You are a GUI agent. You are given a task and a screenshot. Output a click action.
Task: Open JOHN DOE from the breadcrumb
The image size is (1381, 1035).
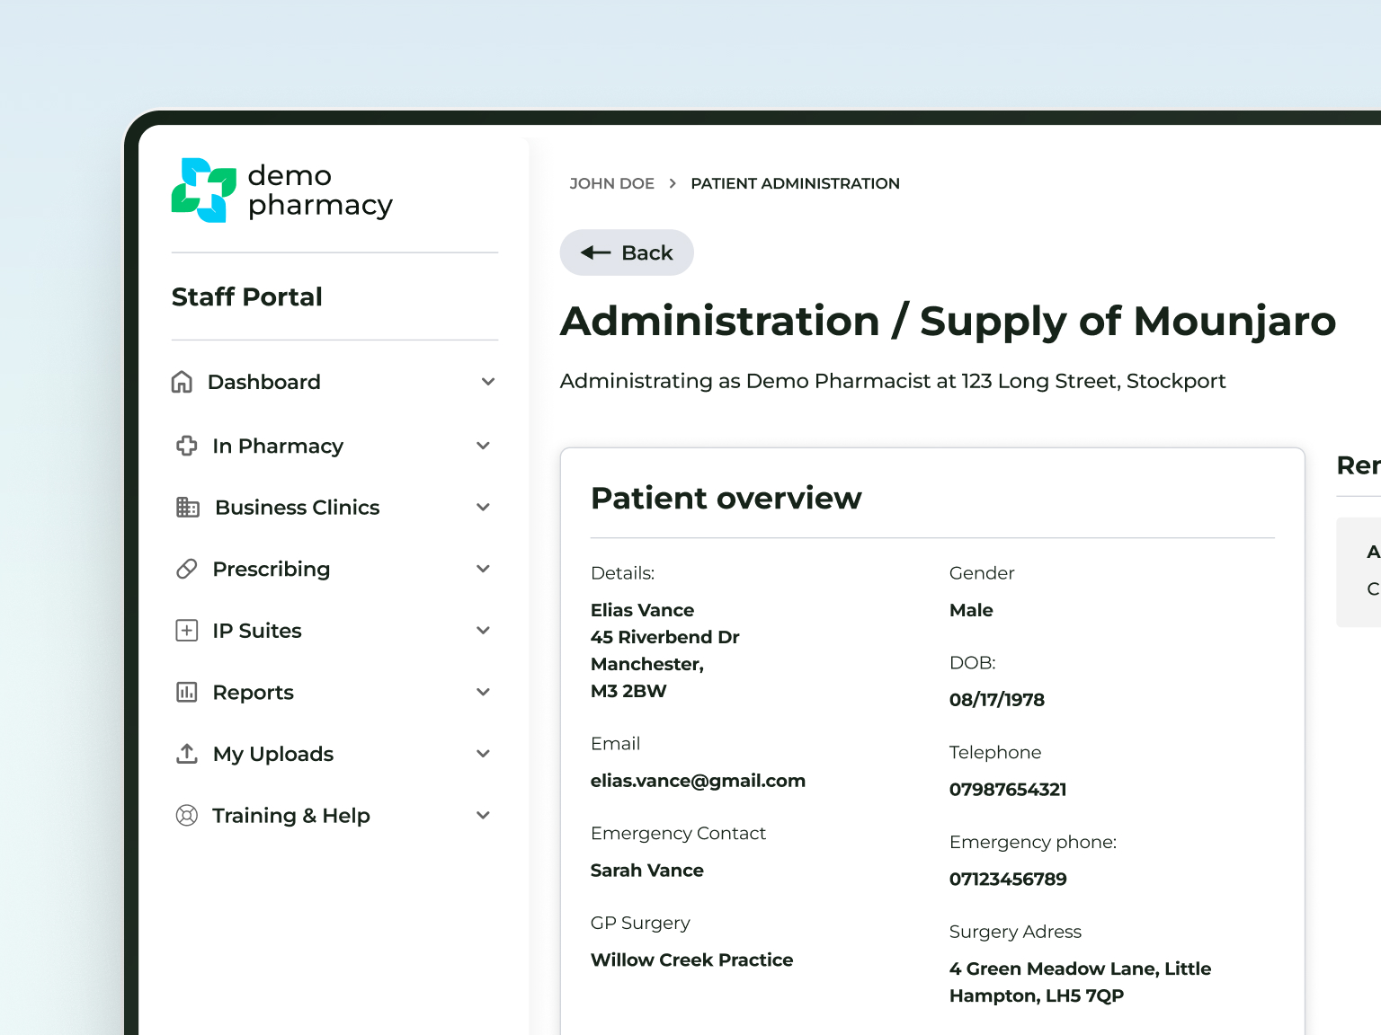[x=611, y=183]
